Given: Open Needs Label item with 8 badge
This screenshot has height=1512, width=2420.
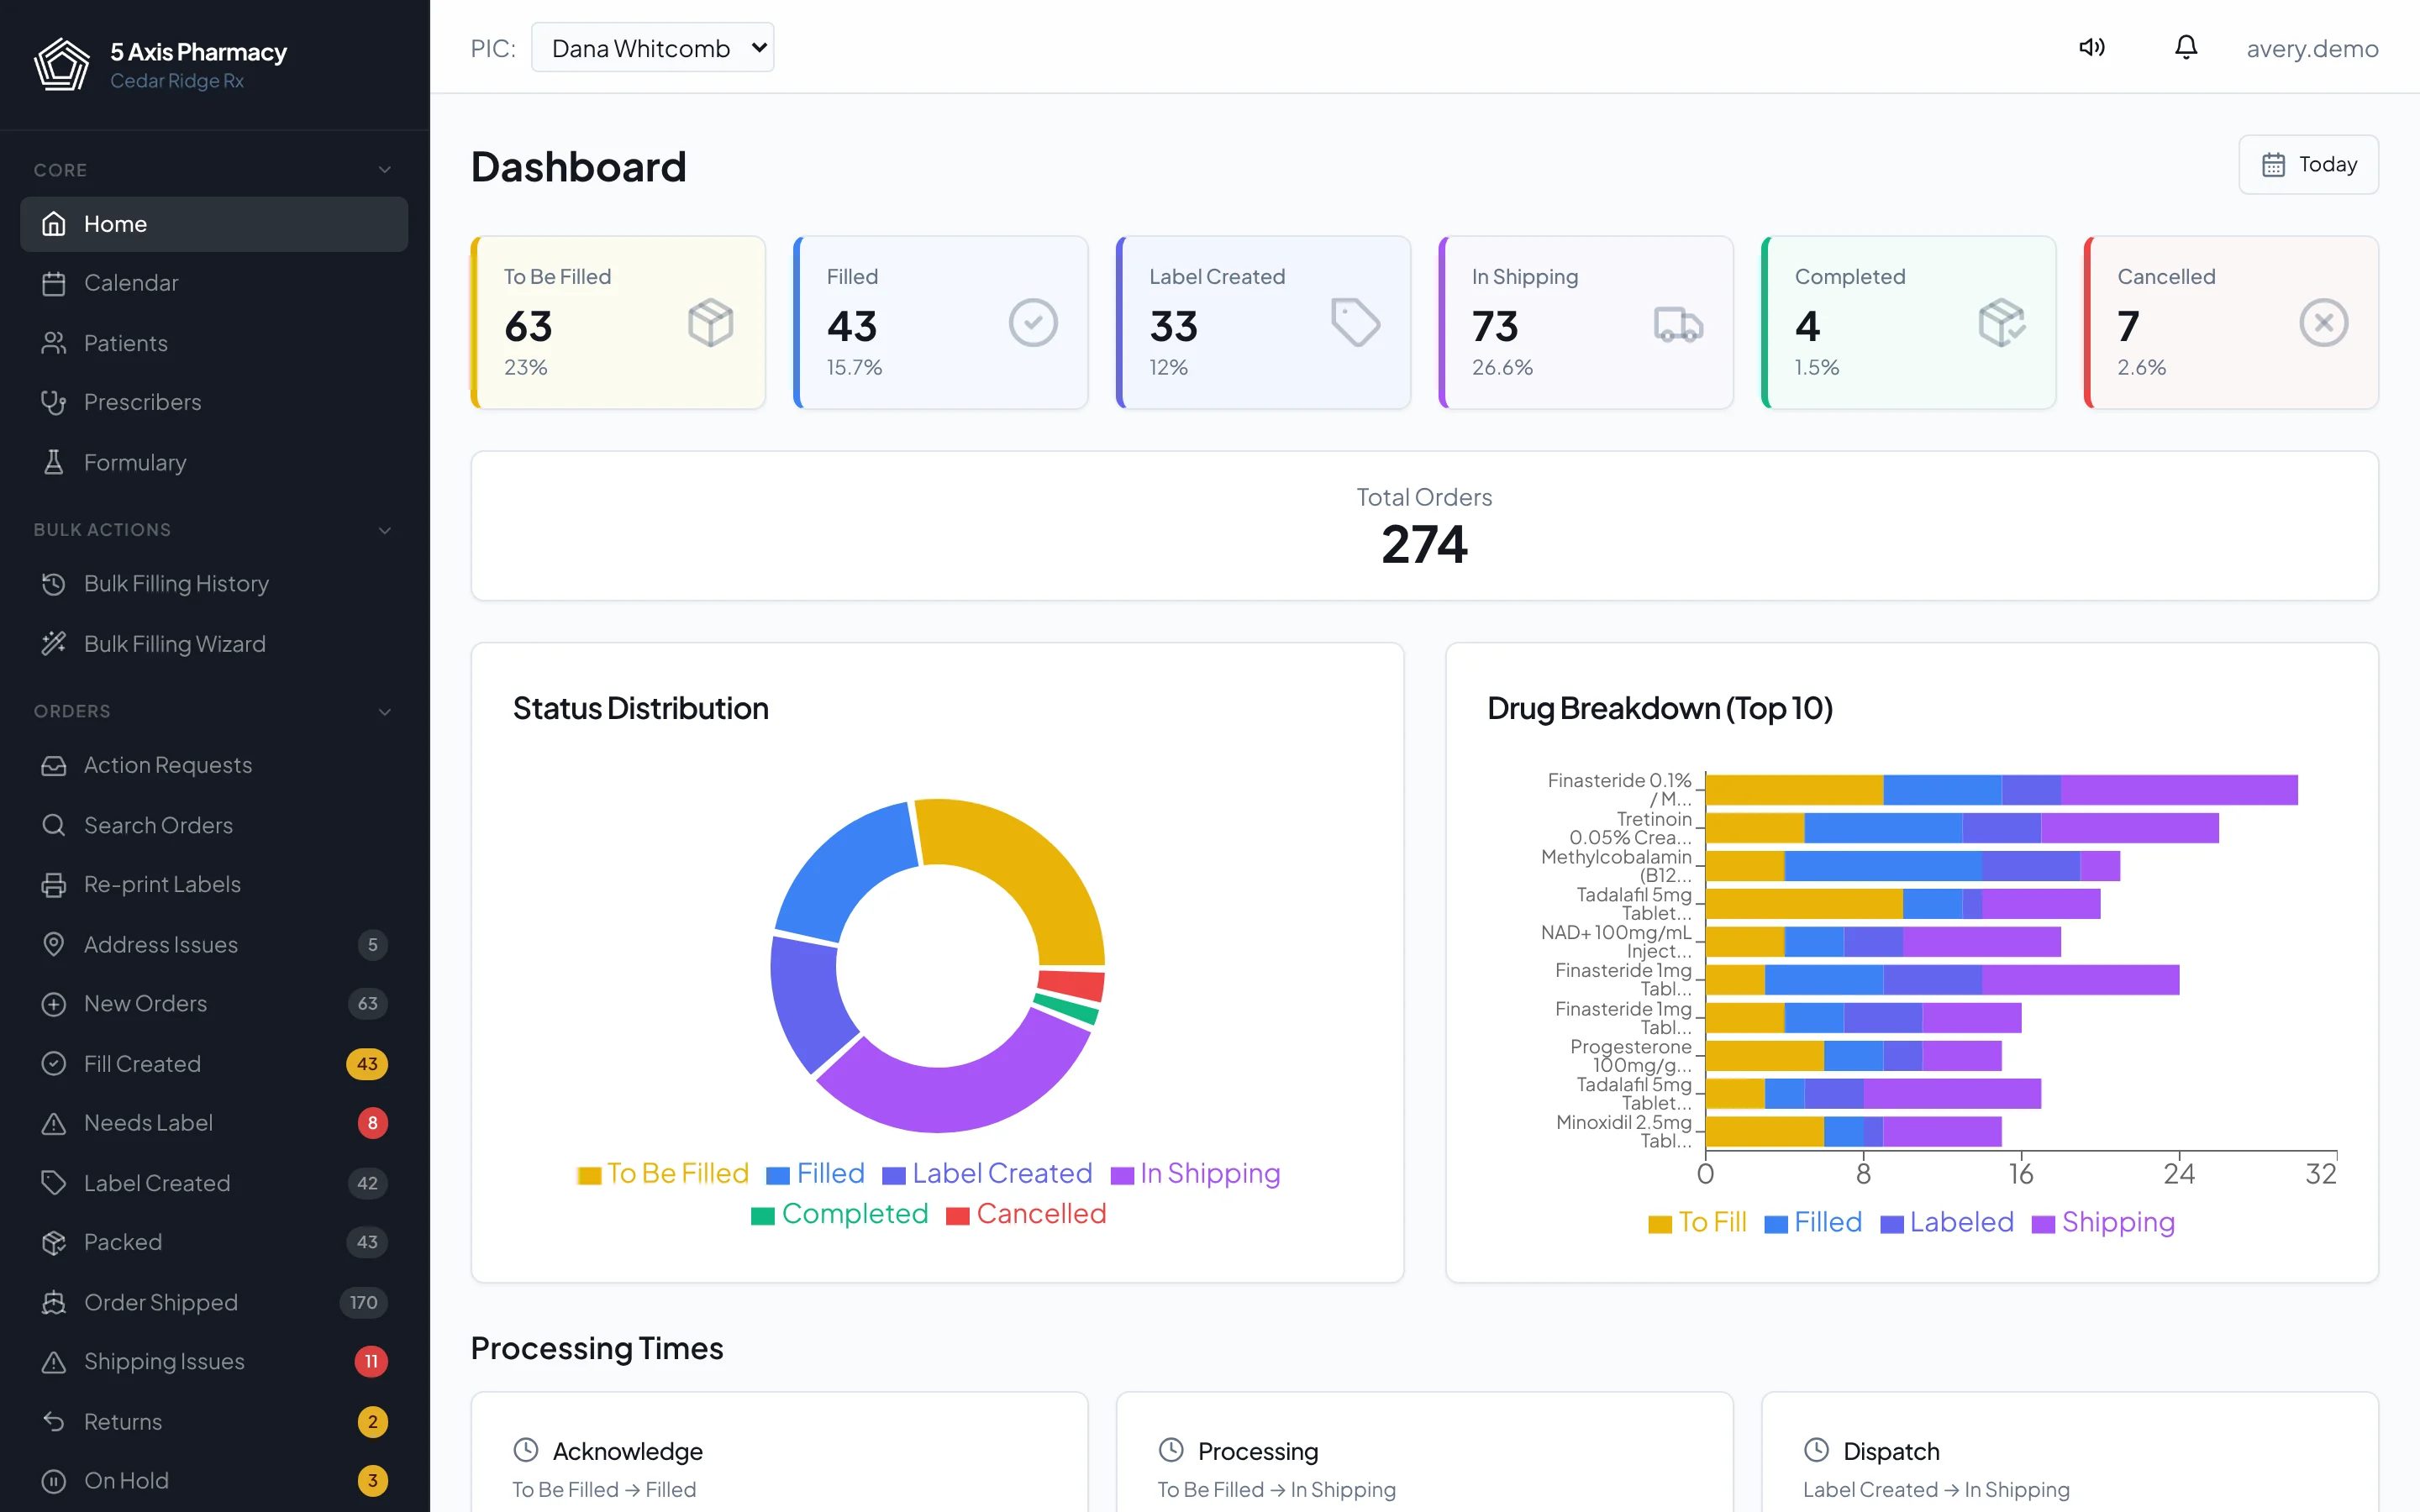Looking at the screenshot, I should point(214,1123).
